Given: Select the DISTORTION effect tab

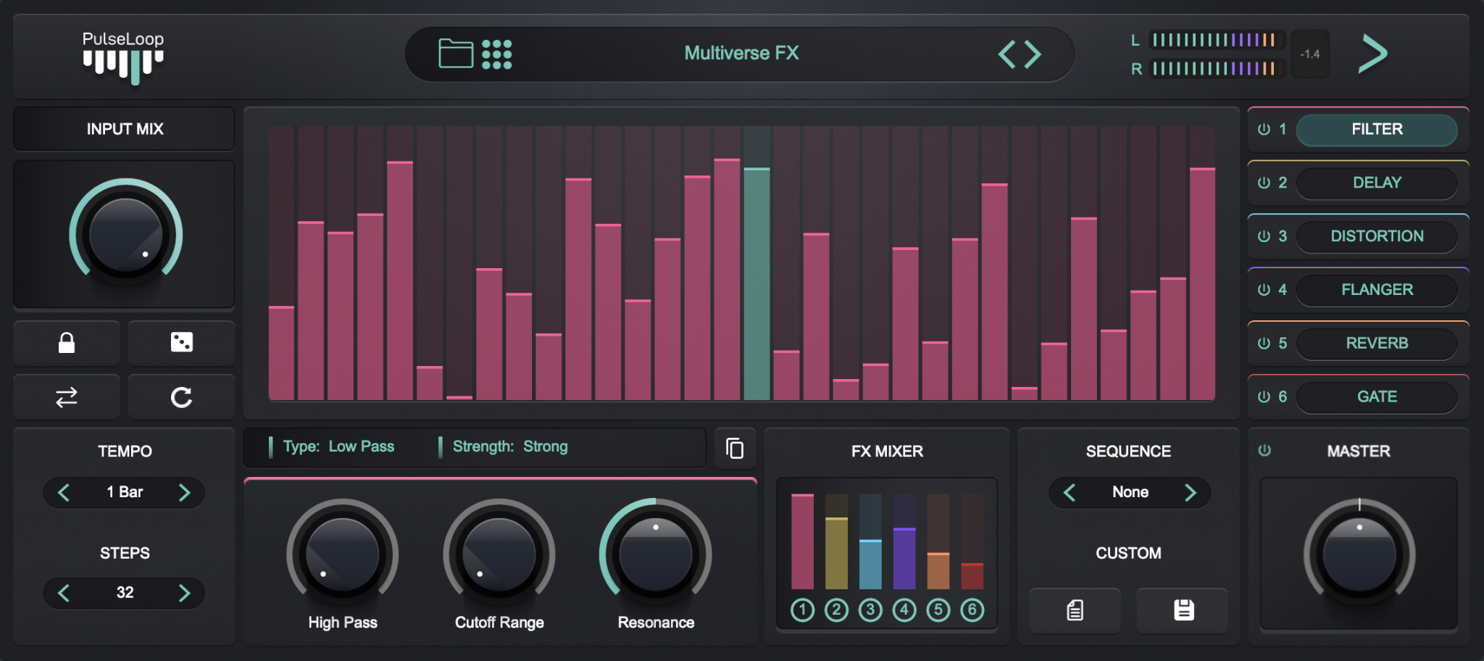Looking at the screenshot, I should click(1376, 236).
